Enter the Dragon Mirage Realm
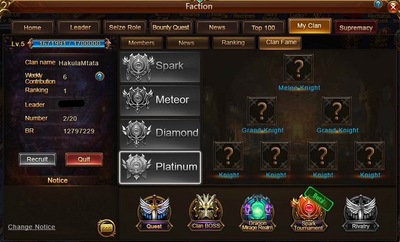Image resolution: width=400 pixels, height=242 pixels. coord(257,213)
